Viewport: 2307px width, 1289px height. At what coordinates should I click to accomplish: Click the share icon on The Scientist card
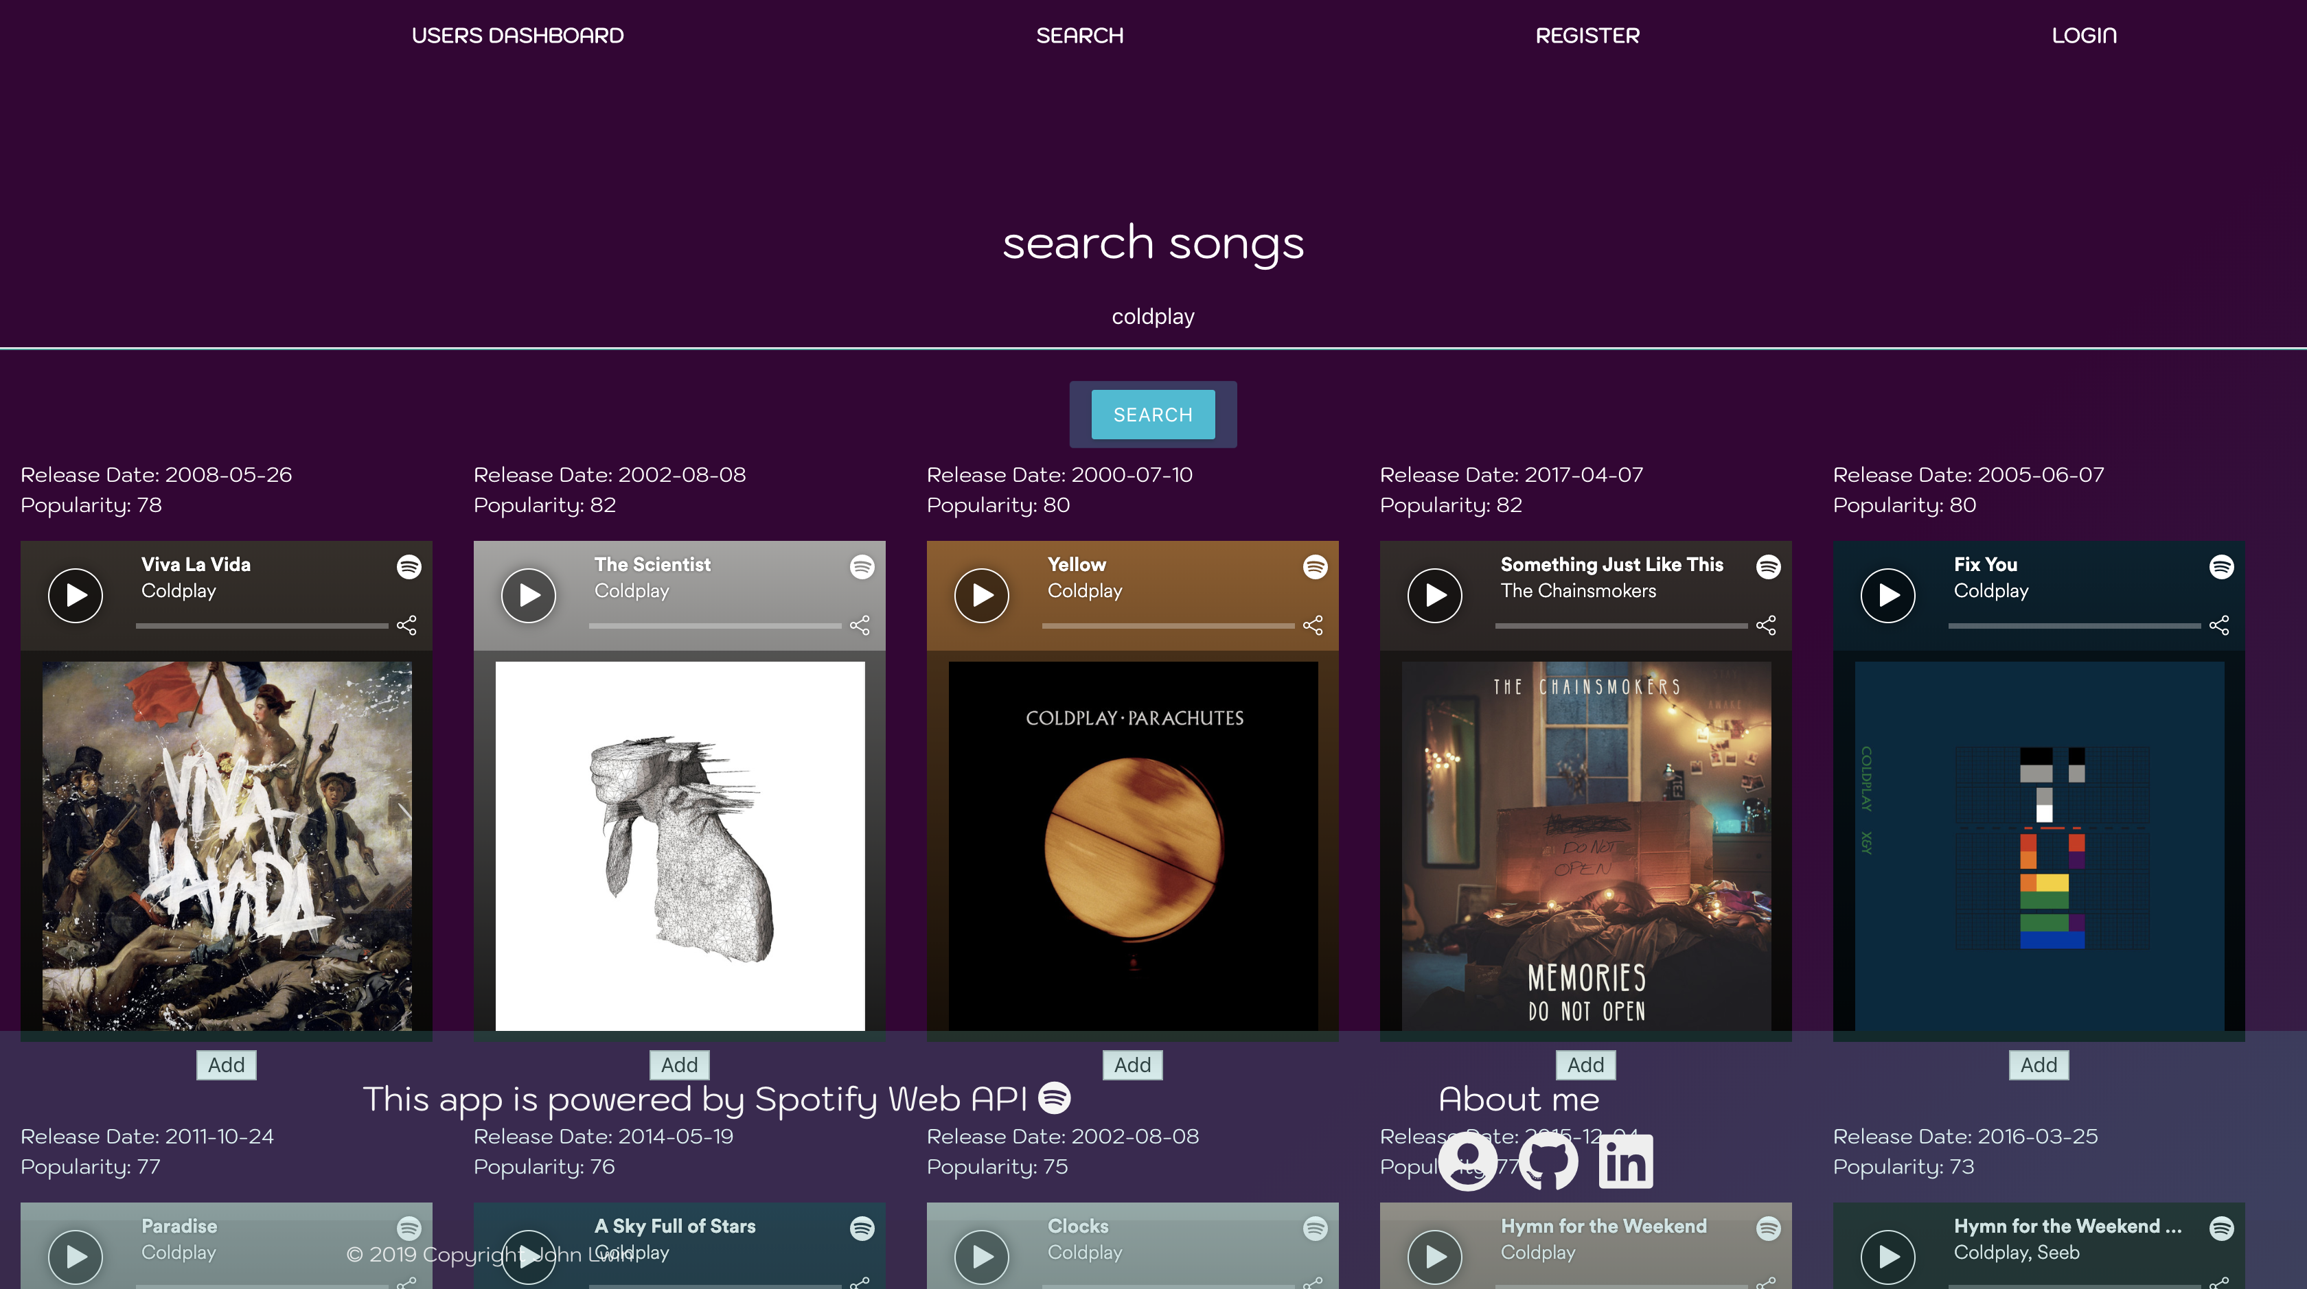pyautogui.click(x=860, y=625)
